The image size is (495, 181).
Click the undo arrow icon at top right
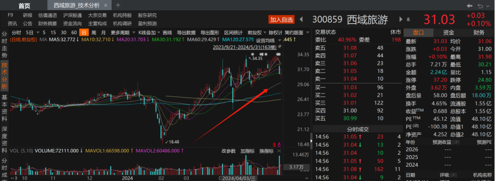(480, 6)
